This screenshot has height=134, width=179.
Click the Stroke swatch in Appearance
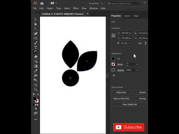[x=113, y=64]
